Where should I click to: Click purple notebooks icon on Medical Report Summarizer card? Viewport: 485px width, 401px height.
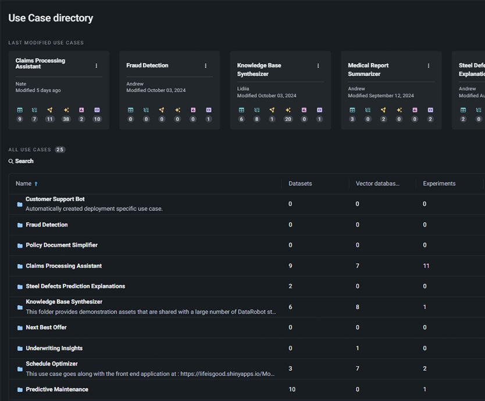430,110
